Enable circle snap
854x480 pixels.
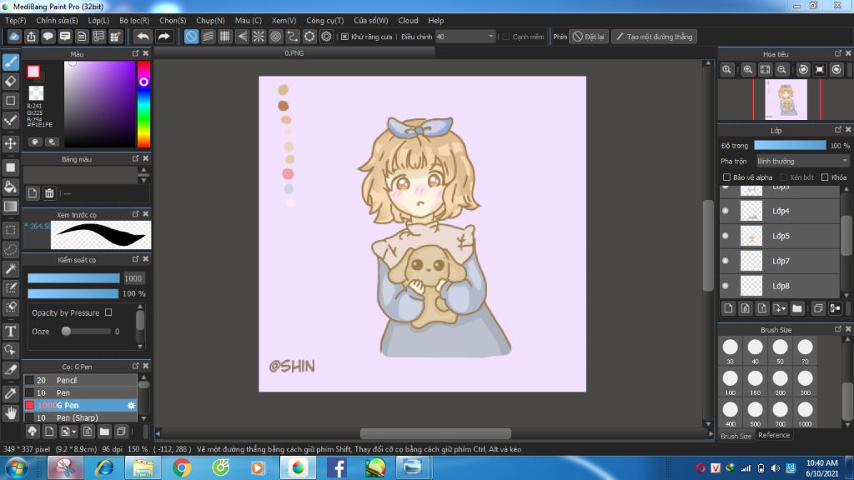click(275, 37)
